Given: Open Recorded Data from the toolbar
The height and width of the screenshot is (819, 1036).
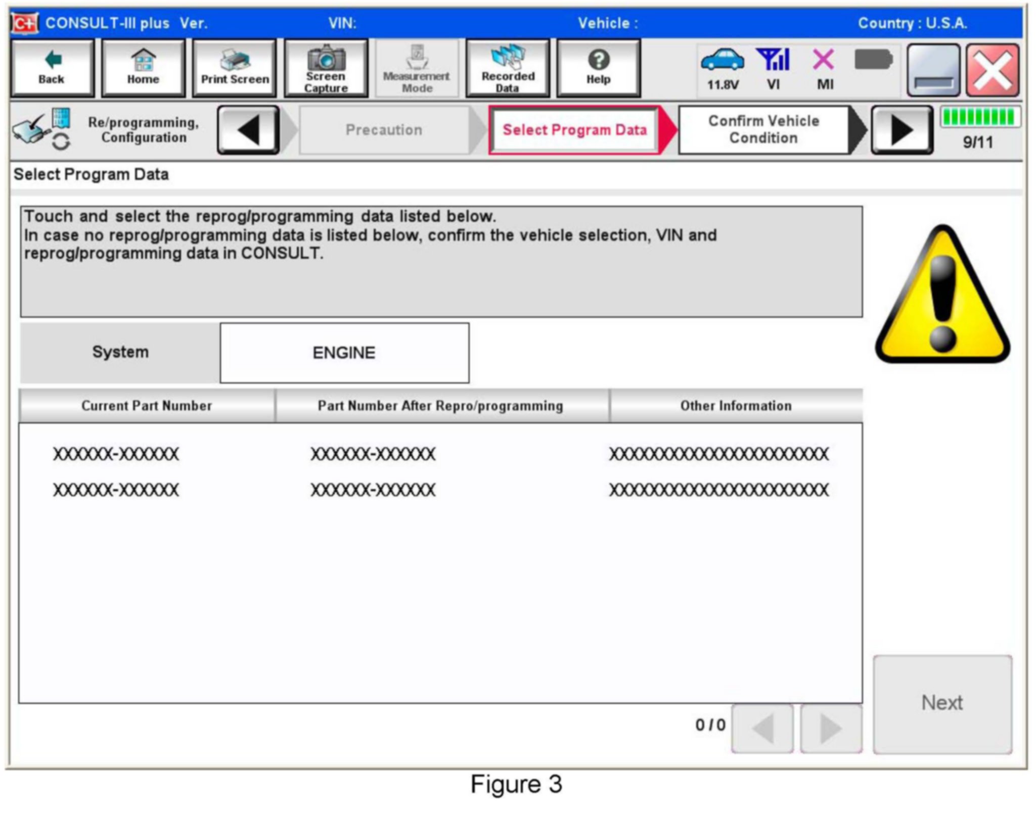Looking at the screenshot, I should [508, 69].
